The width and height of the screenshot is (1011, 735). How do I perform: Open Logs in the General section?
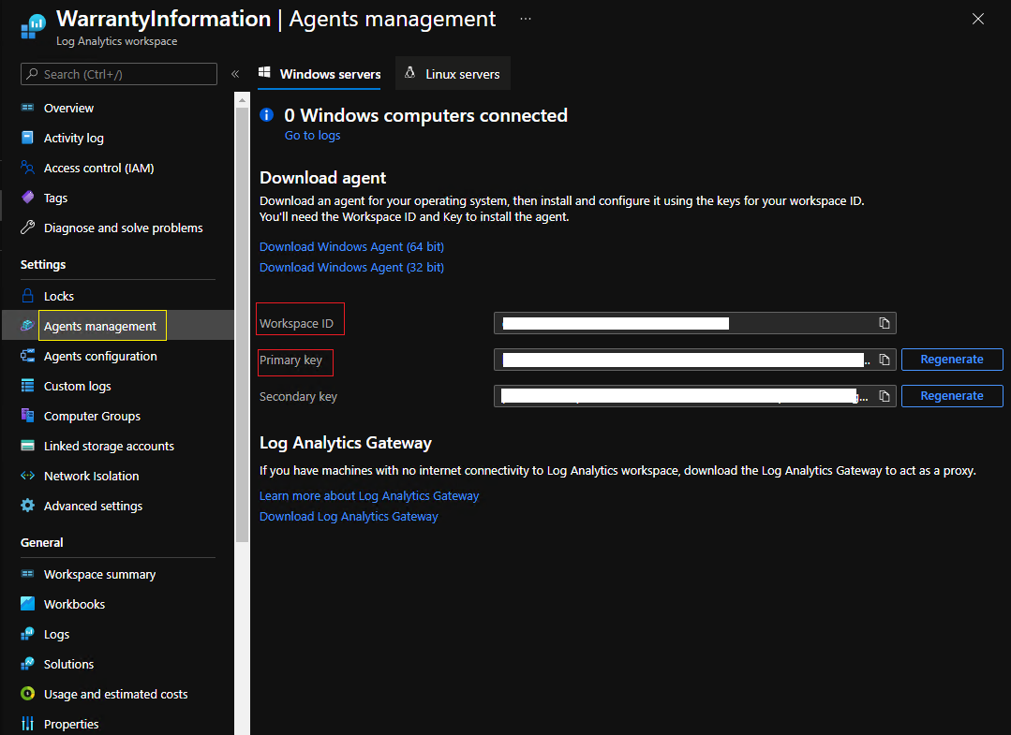click(x=56, y=634)
